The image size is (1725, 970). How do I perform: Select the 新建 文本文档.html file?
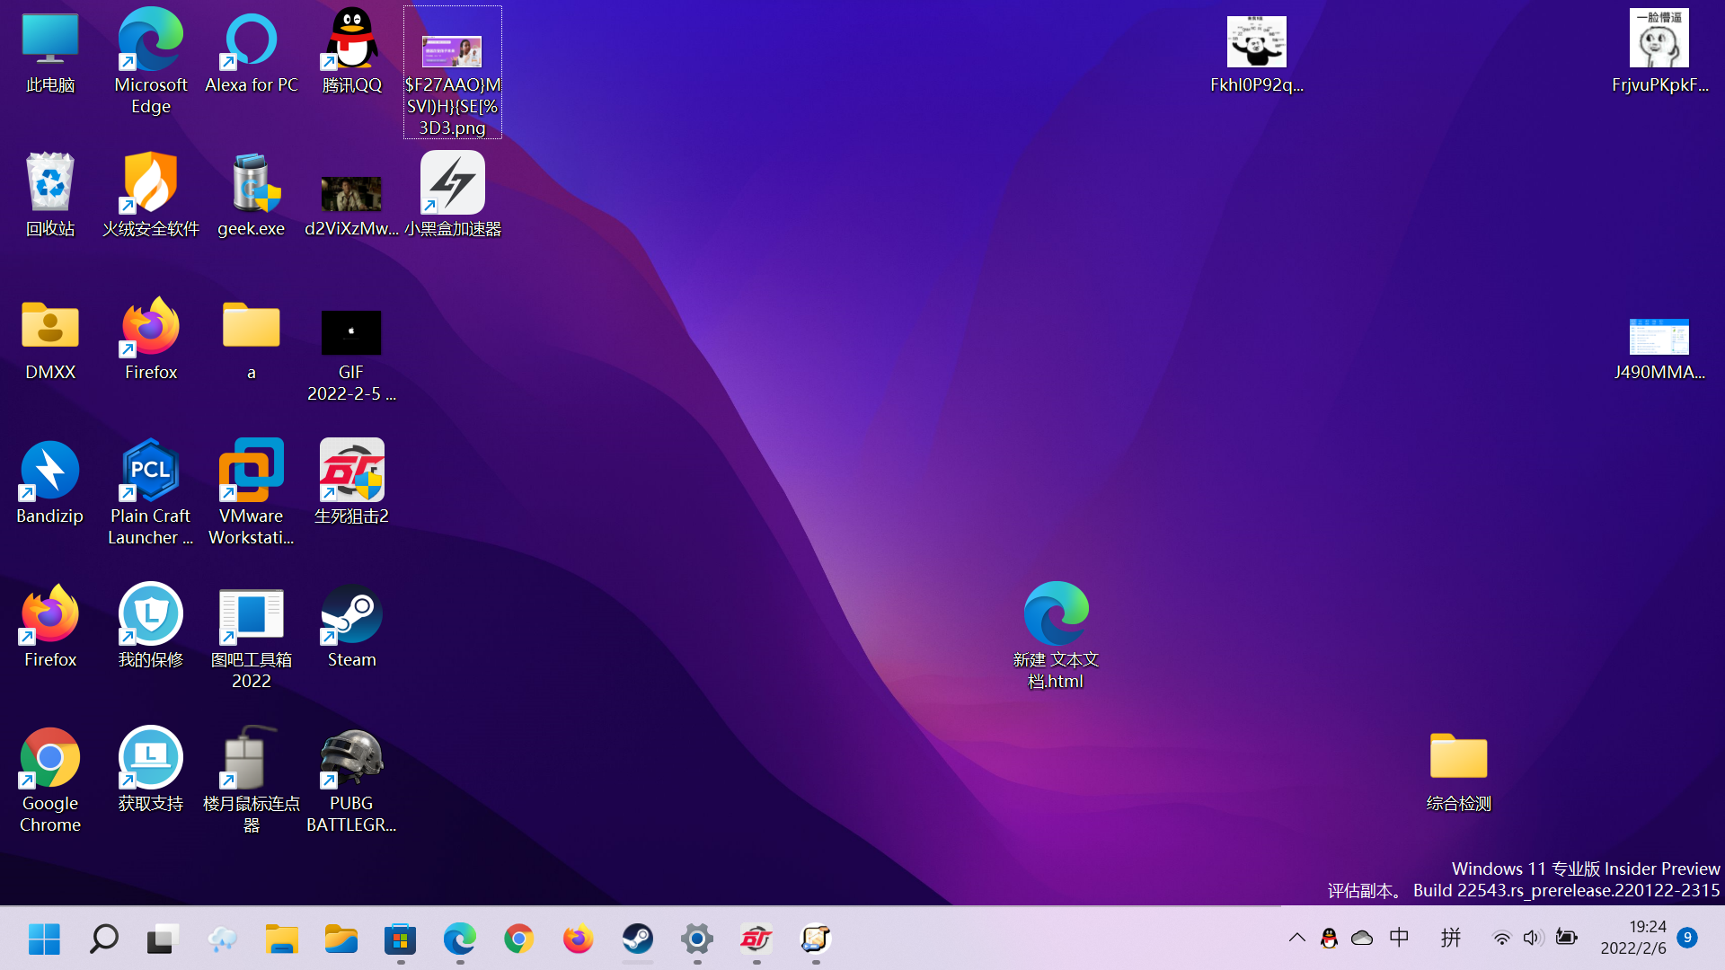click(1057, 637)
